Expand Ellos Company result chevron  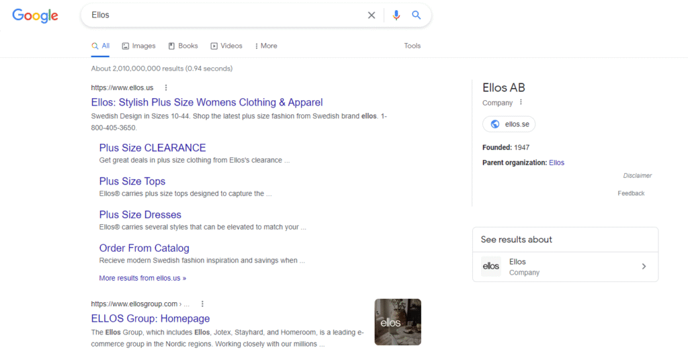(644, 267)
